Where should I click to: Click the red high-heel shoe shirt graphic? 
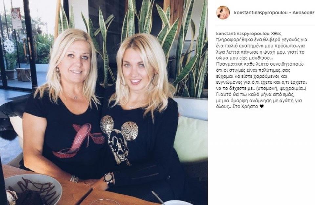coord(79,140)
